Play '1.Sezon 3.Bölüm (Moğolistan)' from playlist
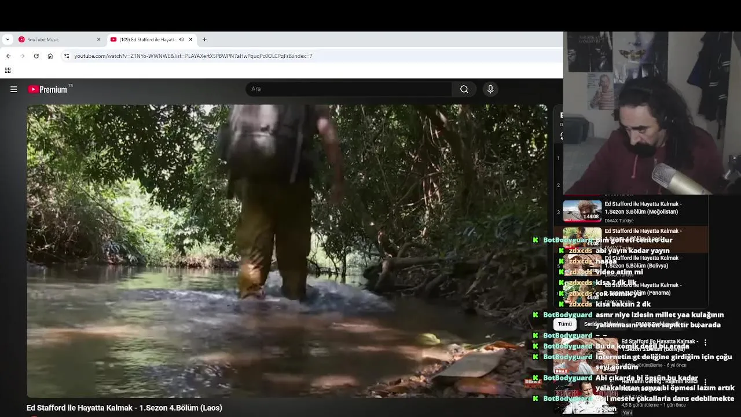Image resolution: width=741 pixels, height=417 pixels. click(x=643, y=208)
